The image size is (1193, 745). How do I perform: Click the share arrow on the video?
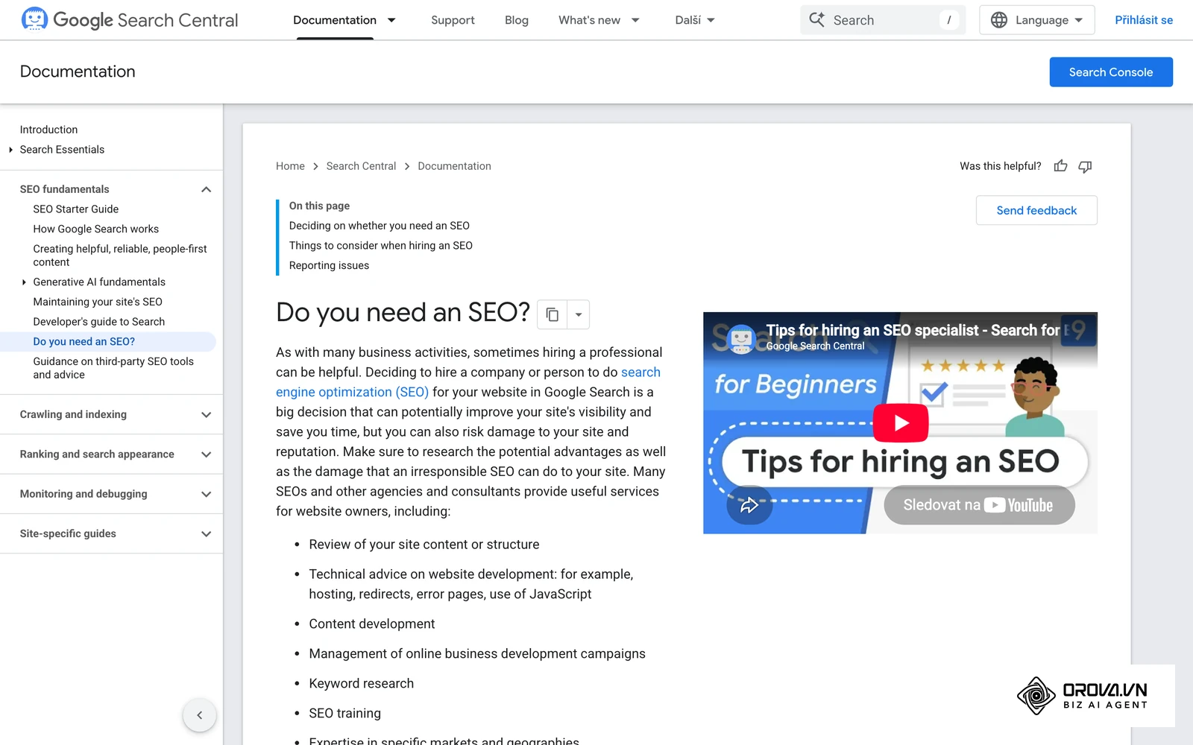[749, 505]
